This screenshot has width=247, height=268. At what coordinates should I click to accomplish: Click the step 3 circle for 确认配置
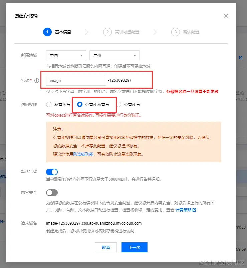(x=176, y=32)
